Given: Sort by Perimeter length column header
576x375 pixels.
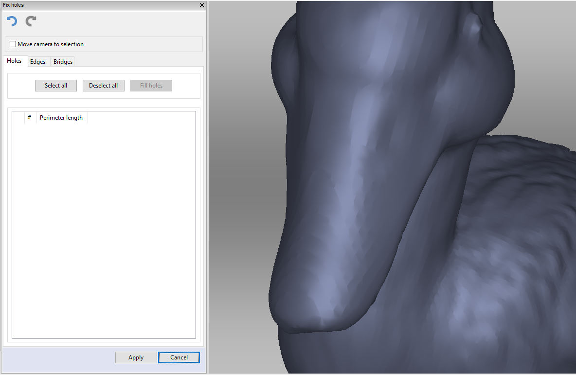Looking at the screenshot, I should pyautogui.click(x=62, y=118).
